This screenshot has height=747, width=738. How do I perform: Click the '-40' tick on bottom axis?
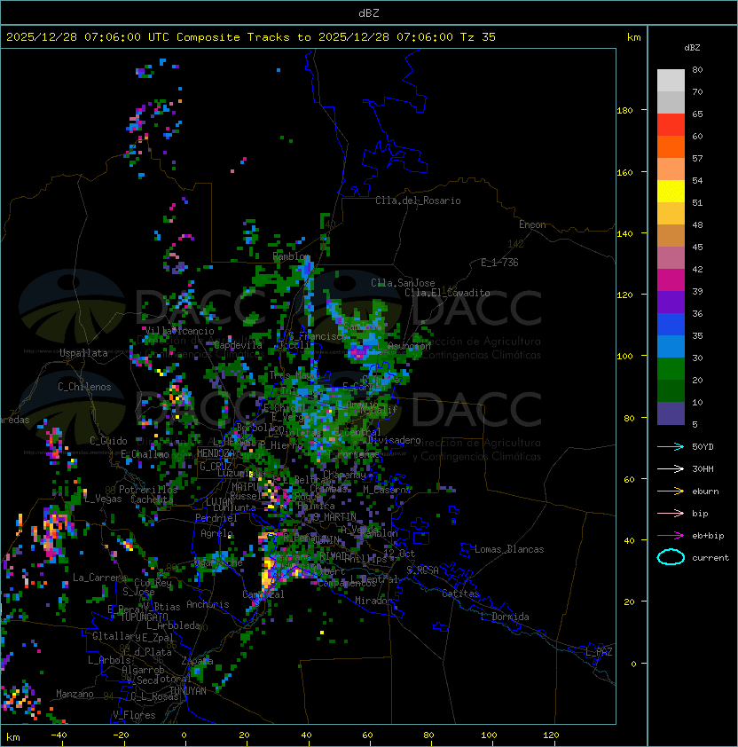[59, 735]
